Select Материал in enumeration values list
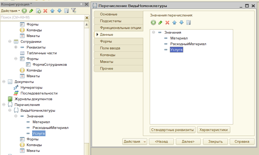 179,38
